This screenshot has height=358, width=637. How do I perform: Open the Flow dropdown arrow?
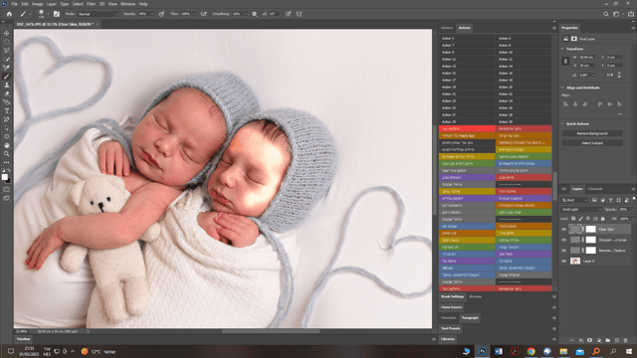click(195, 14)
